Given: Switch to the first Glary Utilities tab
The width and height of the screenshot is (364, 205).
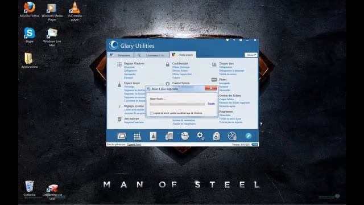Looking at the screenshot, I should (120, 55).
